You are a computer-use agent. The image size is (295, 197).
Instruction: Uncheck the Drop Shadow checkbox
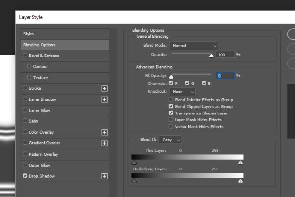coord(25,176)
